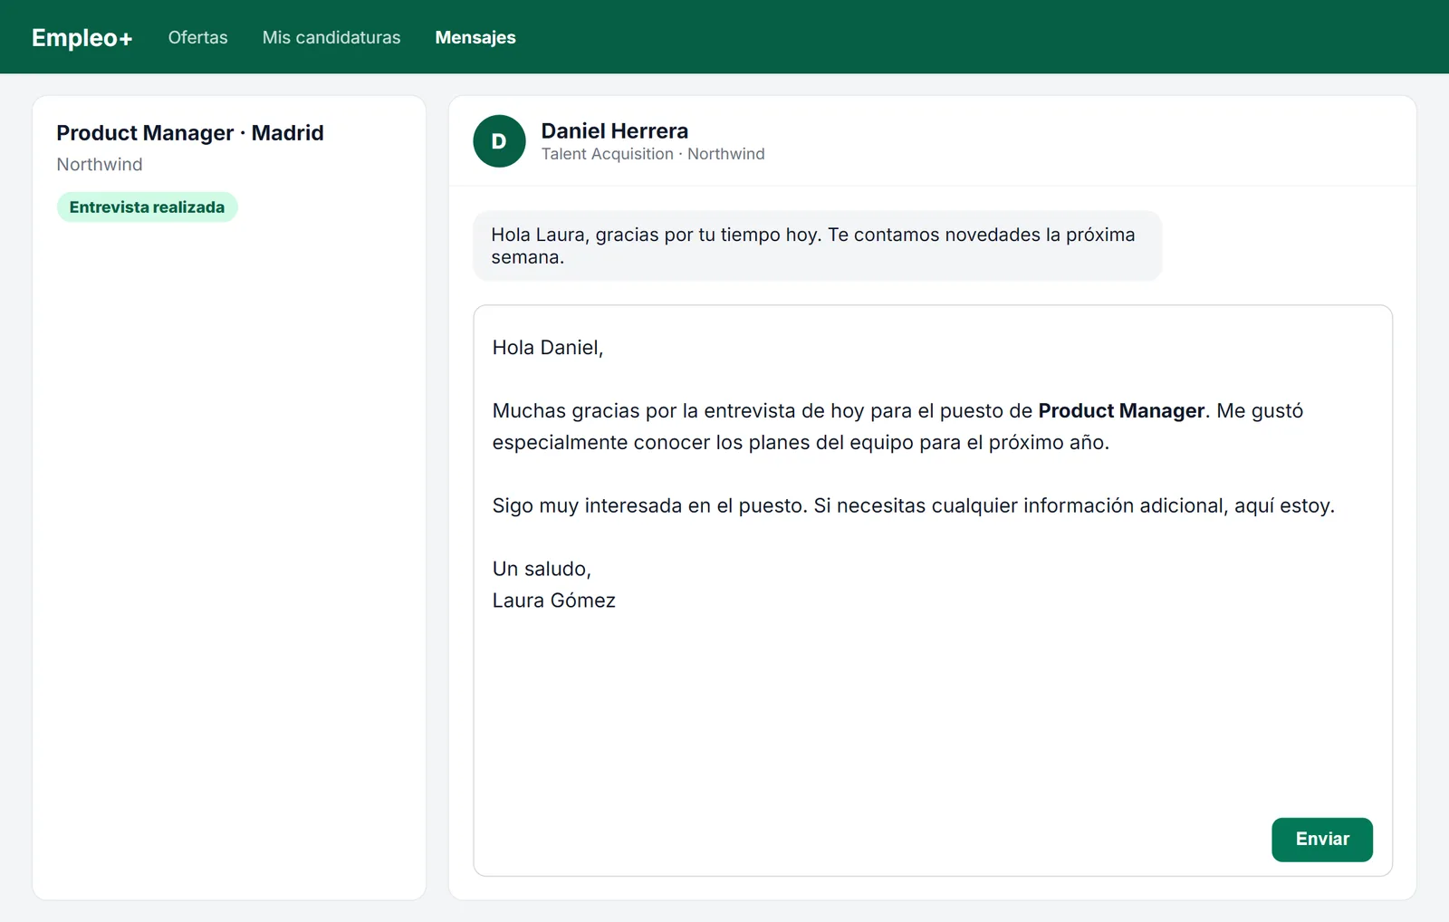The width and height of the screenshot is (1449, 922).
Task: Click the 'Un saludo,' closing line
Action: click(x=542, y=569)
